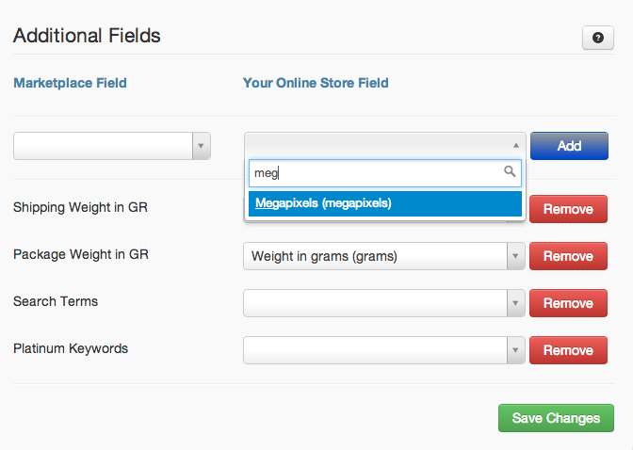Collapse the open store field dropdown arrow
This screenshot has height=450, width=633.
pos(516,145)
